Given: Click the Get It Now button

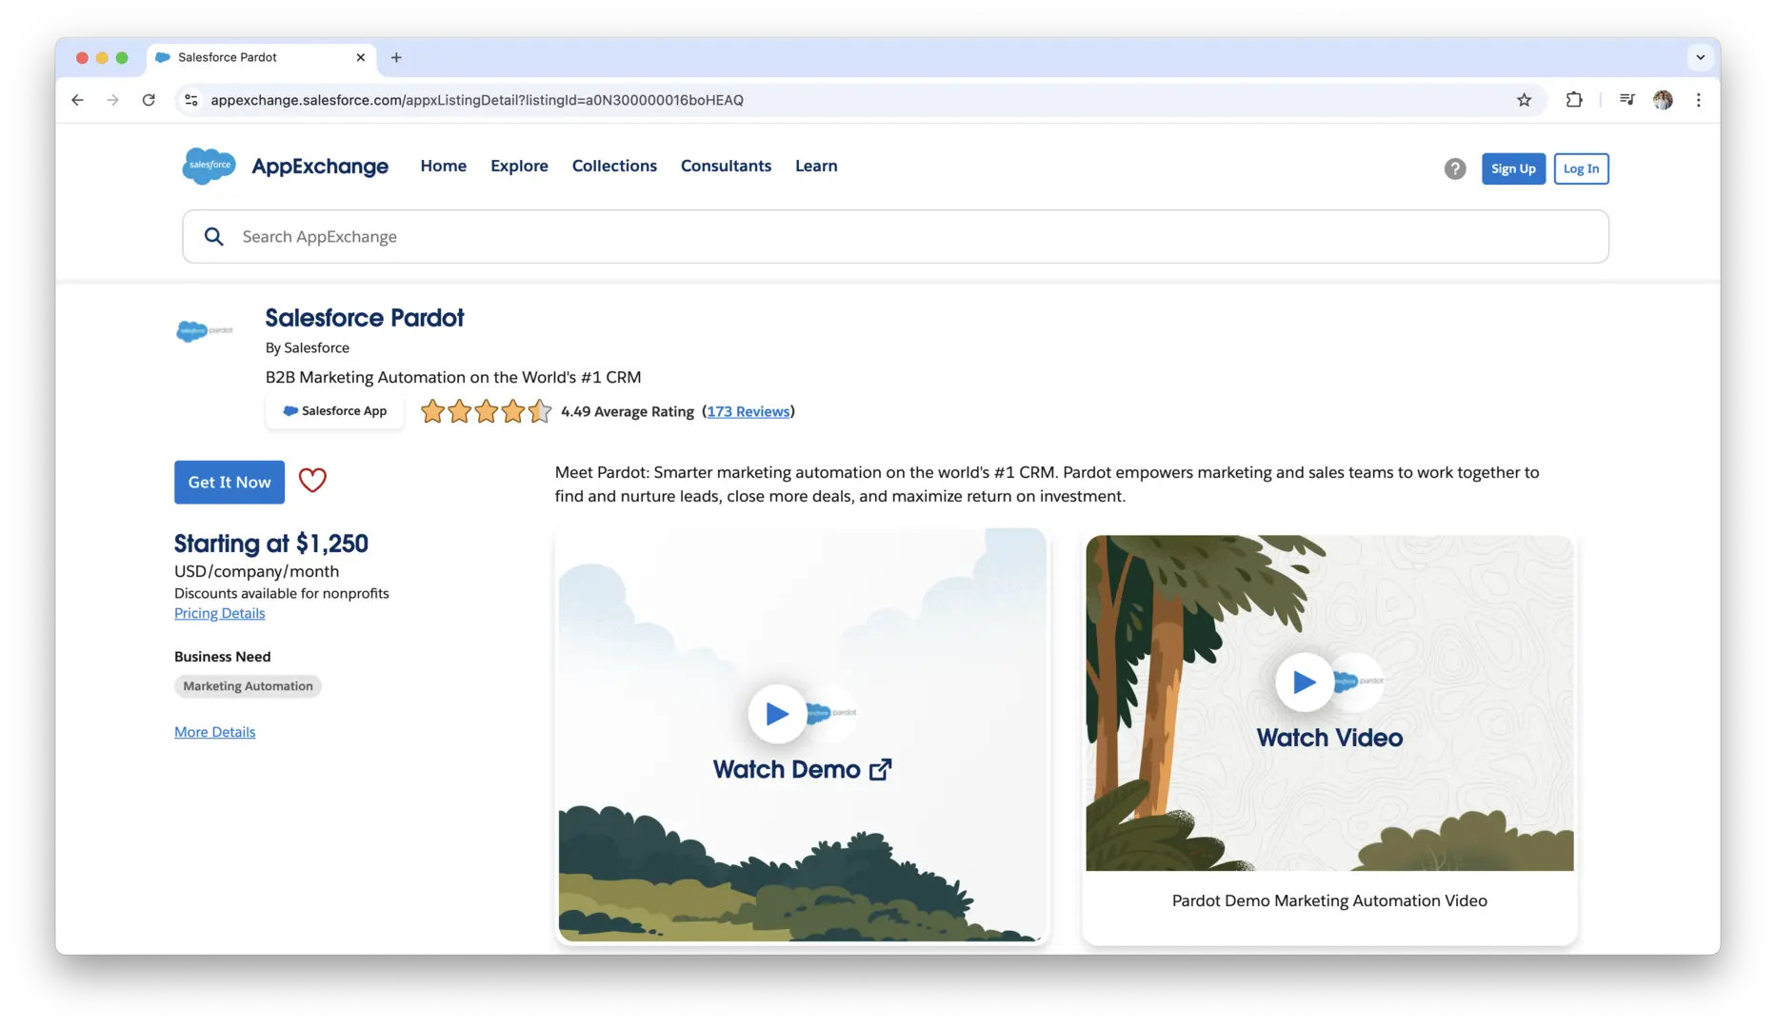Looking at the screenshot, I should [229, 483].
